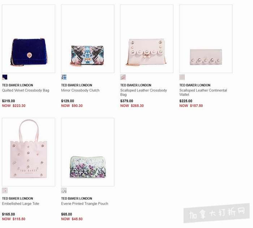
Task: Click the Embellished Large Tote title
Action: [21, 204]
